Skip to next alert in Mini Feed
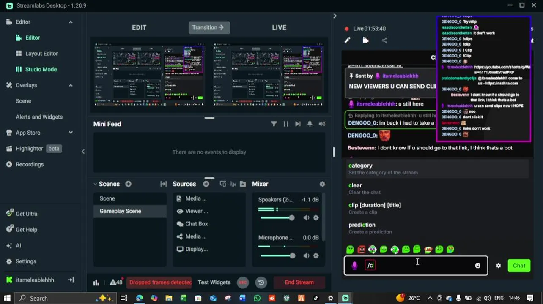Viewport: 543px width, 304px height. pyautogui.click(x=298, y=124)
